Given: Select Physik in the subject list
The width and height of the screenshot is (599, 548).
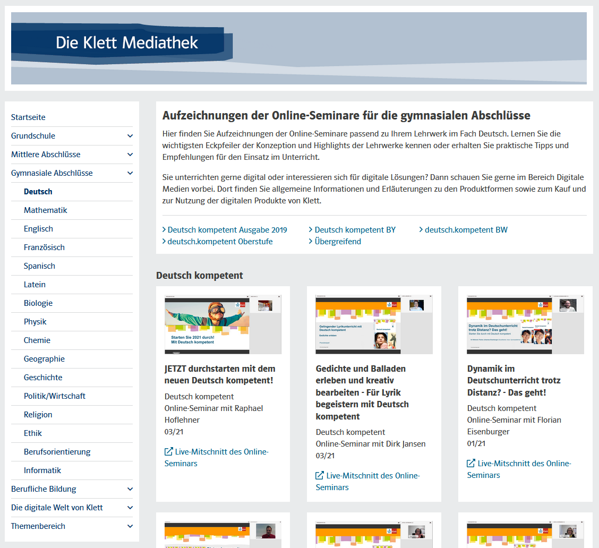Looking at the screenshot, I should click(35, 322).
